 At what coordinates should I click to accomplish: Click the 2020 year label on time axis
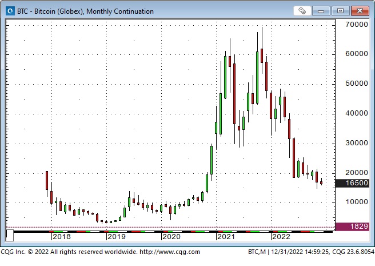coord(171,237)
